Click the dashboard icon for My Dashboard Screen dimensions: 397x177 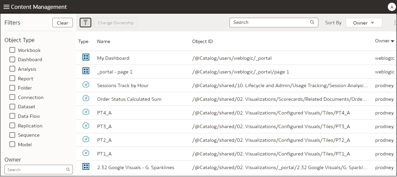point(86,58)
